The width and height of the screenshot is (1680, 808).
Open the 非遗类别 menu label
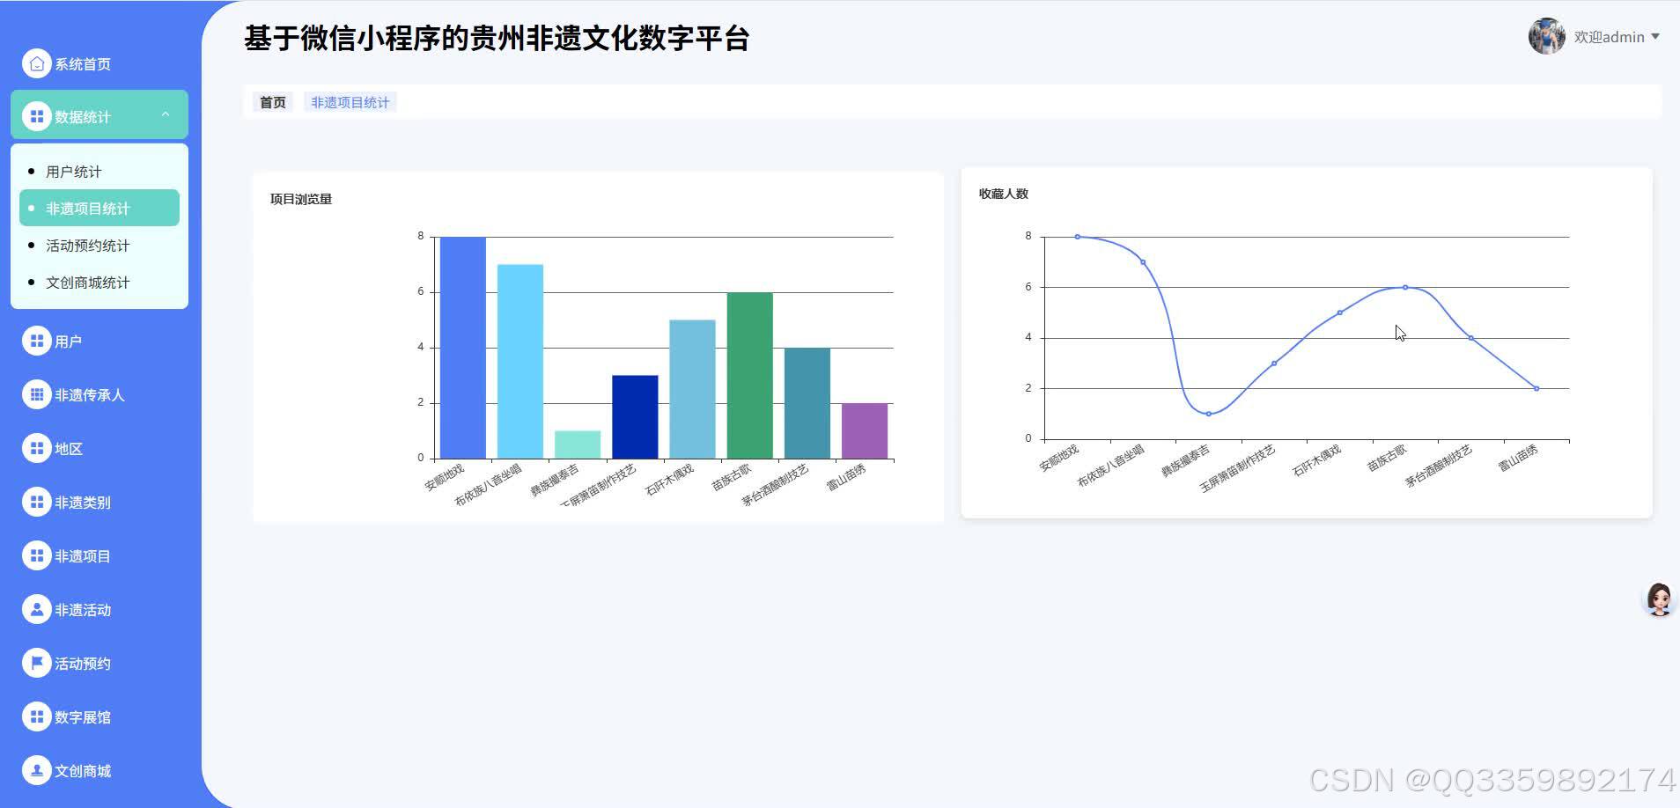(83, 503)
